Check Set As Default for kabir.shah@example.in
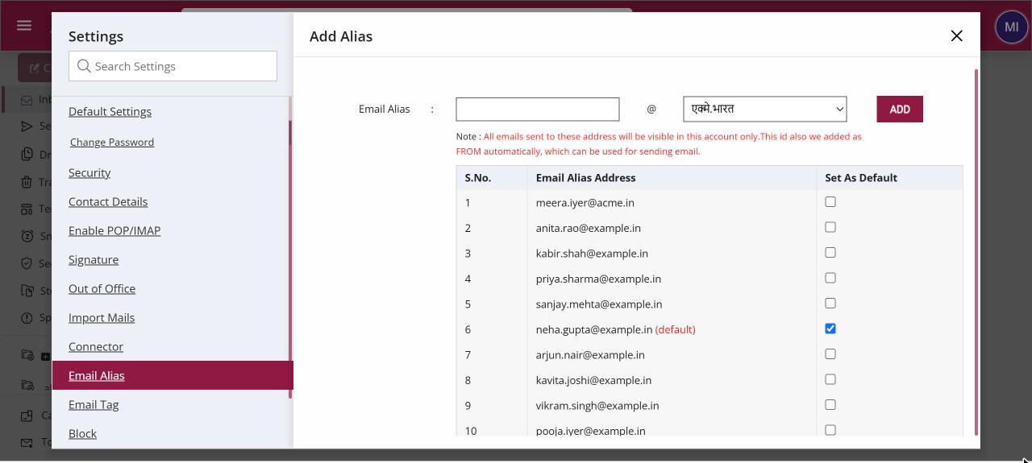Screen dimensions: 1032x463 coord(830,253)
